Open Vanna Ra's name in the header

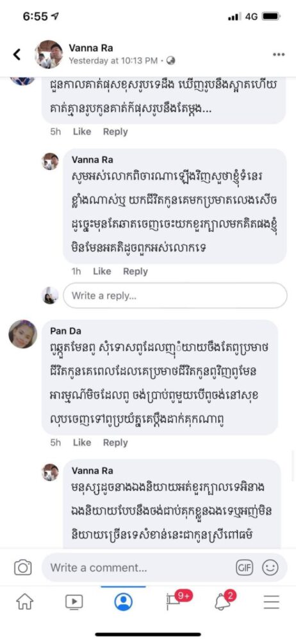tap(91, 48)
